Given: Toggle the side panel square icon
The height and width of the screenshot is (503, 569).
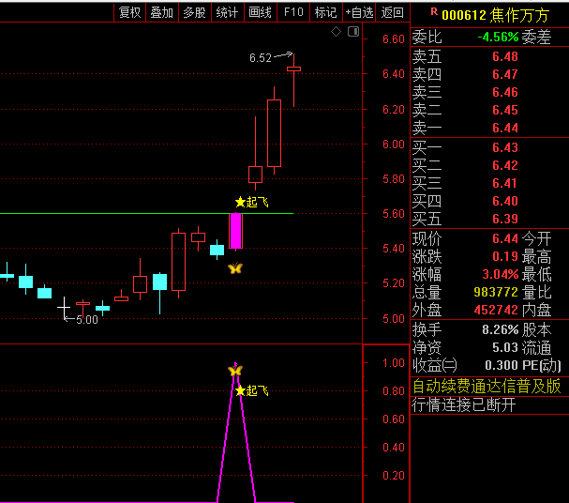Looking at the screenshot, I should pos(353,32).
